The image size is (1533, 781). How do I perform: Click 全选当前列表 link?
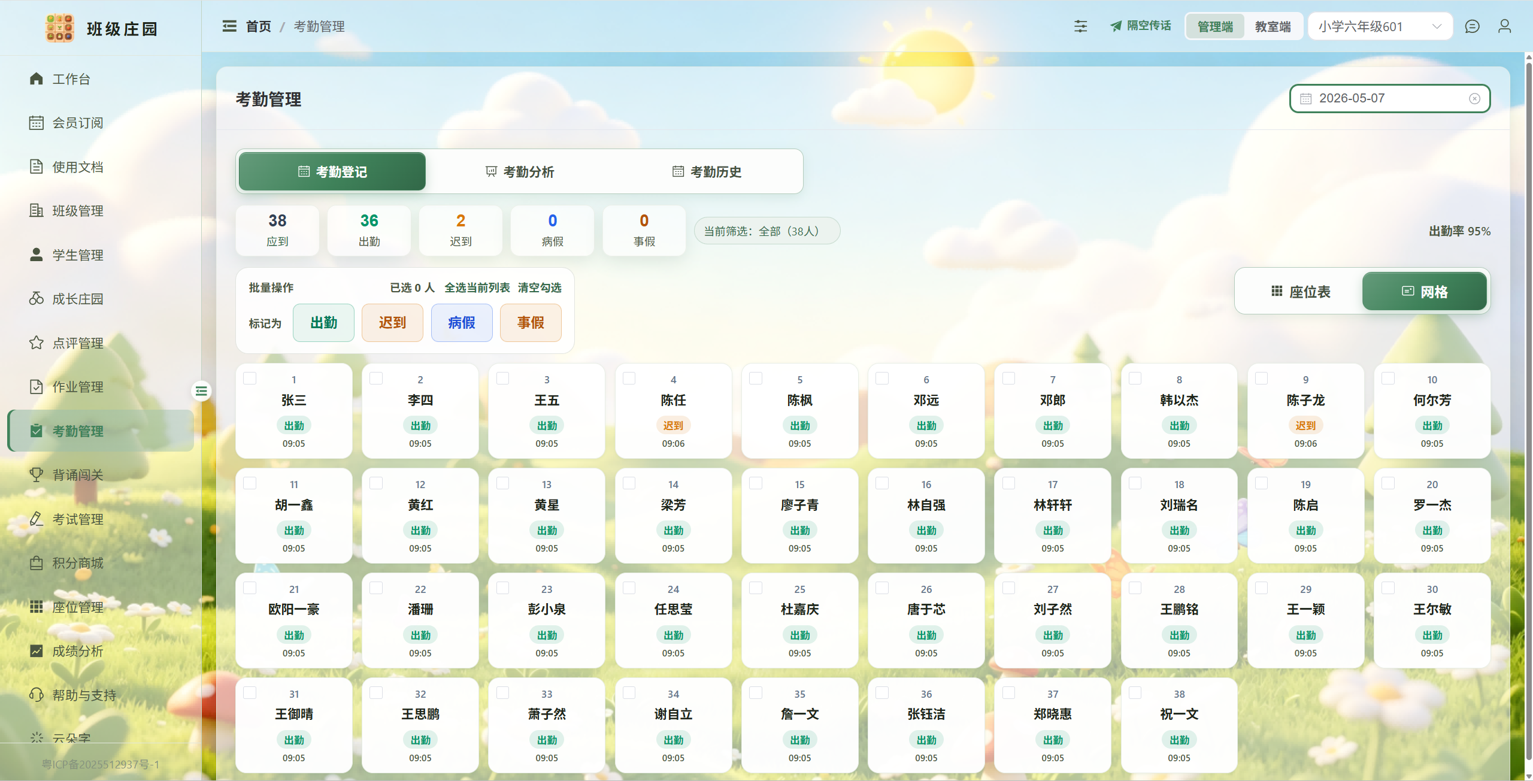click(477, 287)
